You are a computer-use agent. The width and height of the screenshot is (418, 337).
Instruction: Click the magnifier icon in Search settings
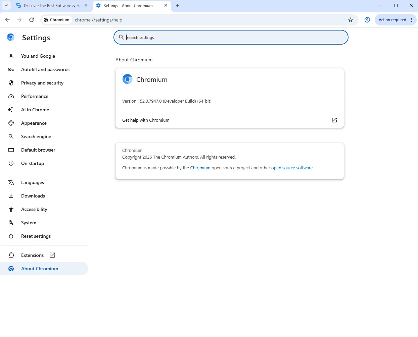coord(122,37)
